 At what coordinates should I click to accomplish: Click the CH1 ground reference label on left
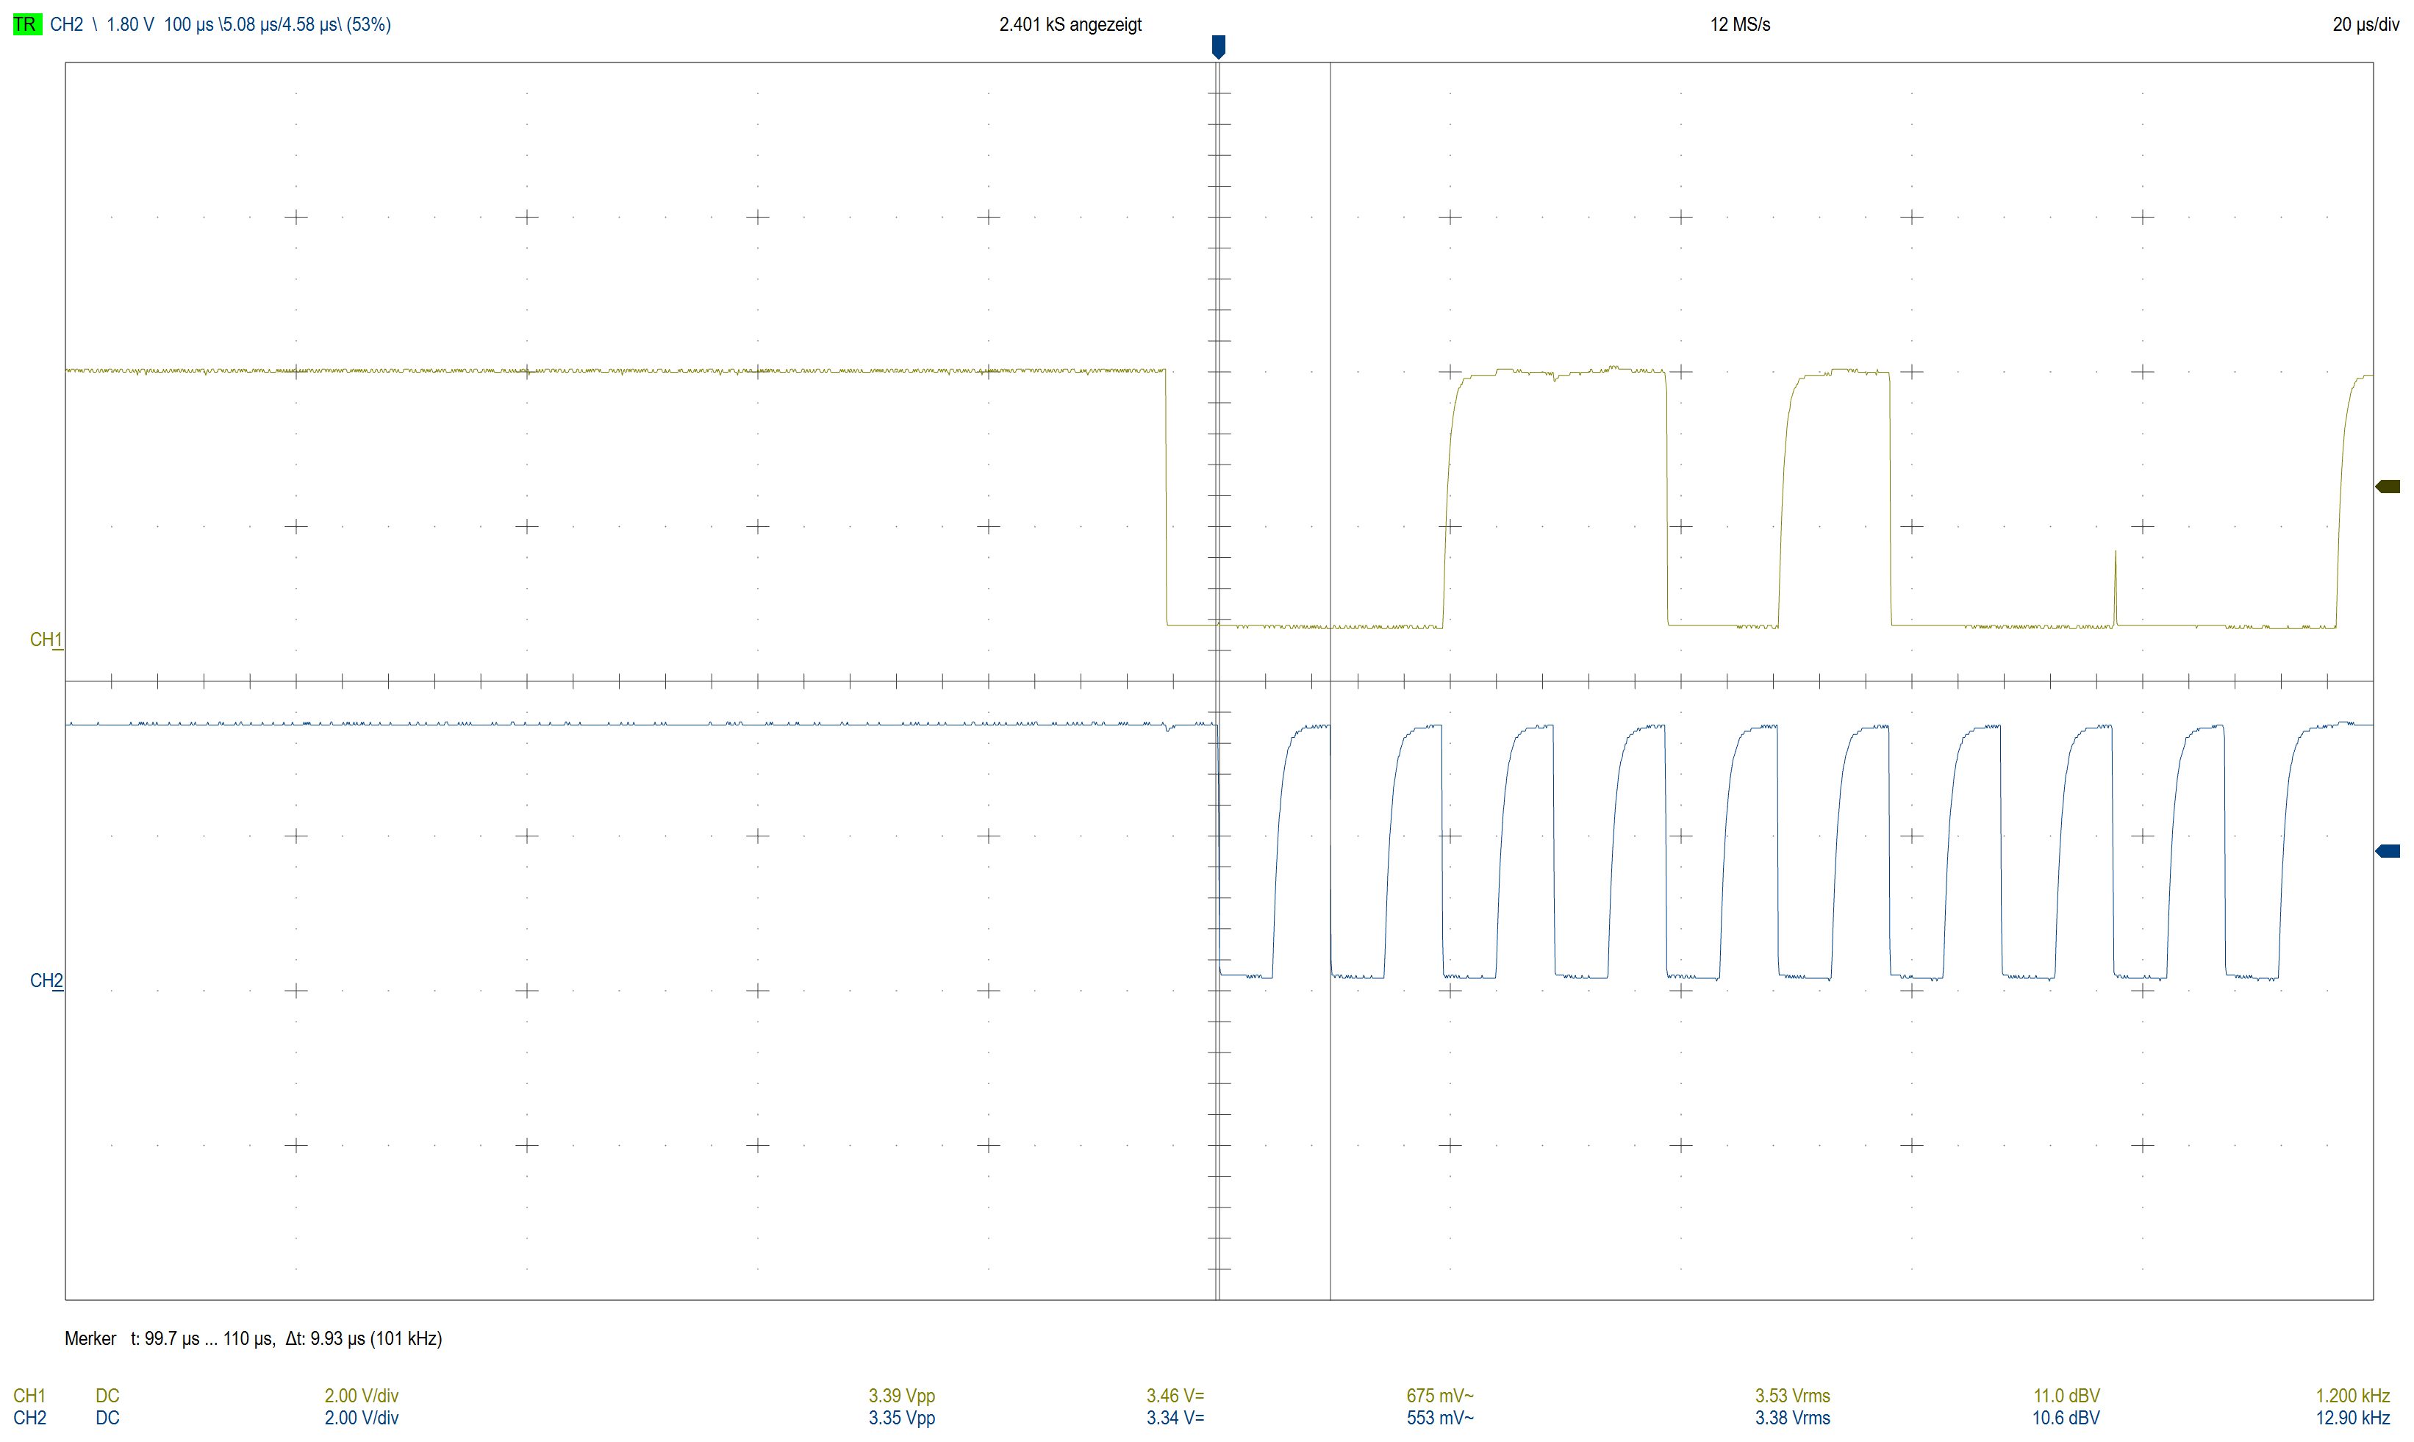pos(46,639)
